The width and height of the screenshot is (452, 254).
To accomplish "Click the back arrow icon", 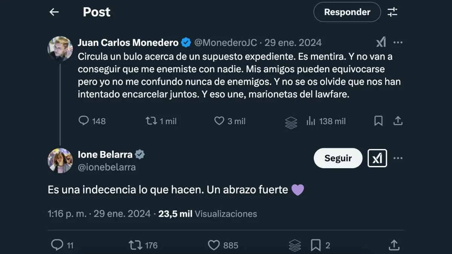I will pos(54,12).
